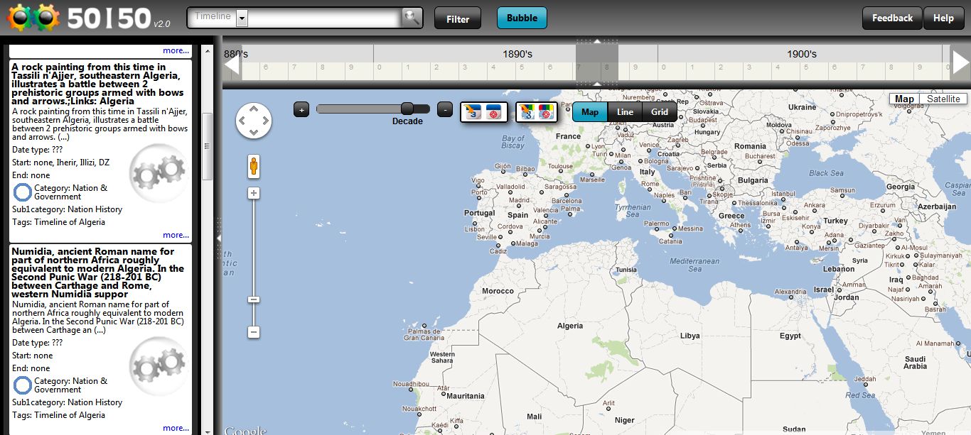Click the Street View pegman icon
The height and width of the screenshot is (435, 971).
coord(254,167)
